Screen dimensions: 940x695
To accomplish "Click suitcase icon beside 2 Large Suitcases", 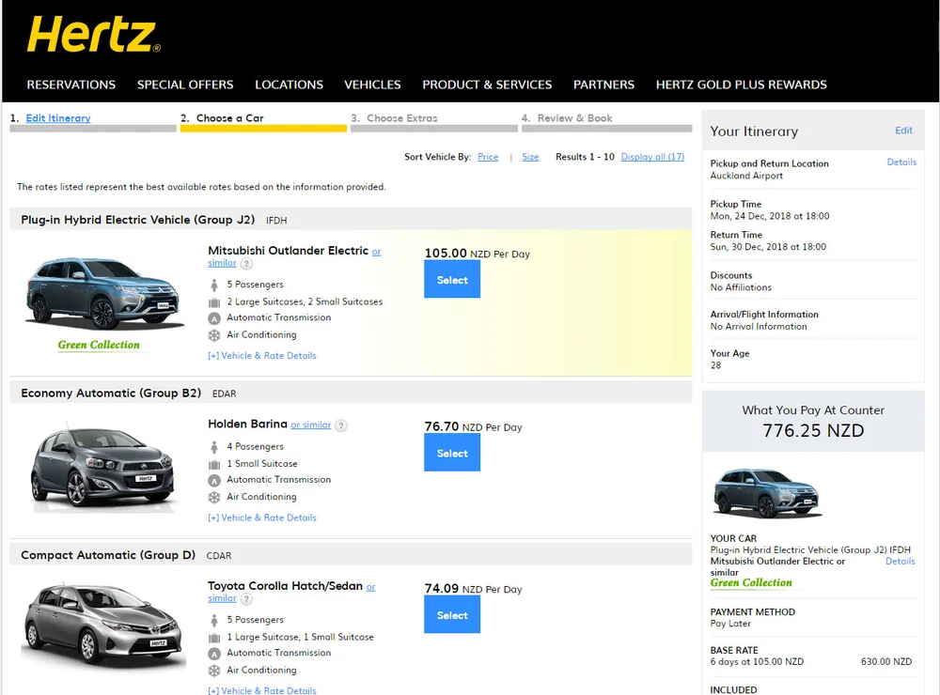I will pyautogui.click(x=214, y=302).
